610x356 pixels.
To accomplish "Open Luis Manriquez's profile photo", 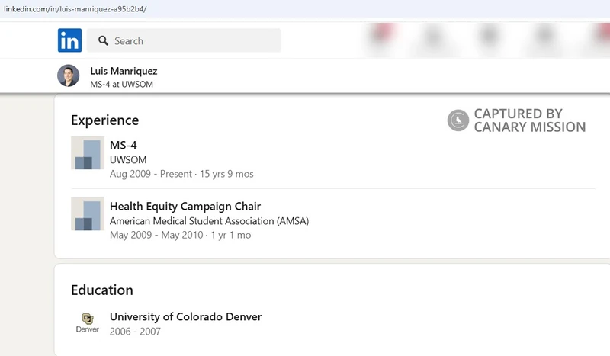I will click(68, 76).
